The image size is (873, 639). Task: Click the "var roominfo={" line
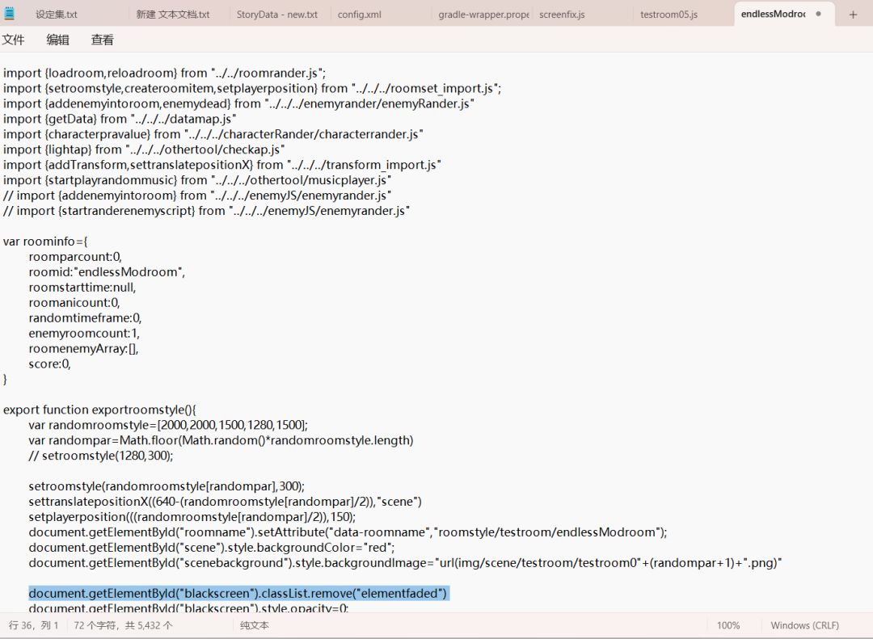pos(45,242)
